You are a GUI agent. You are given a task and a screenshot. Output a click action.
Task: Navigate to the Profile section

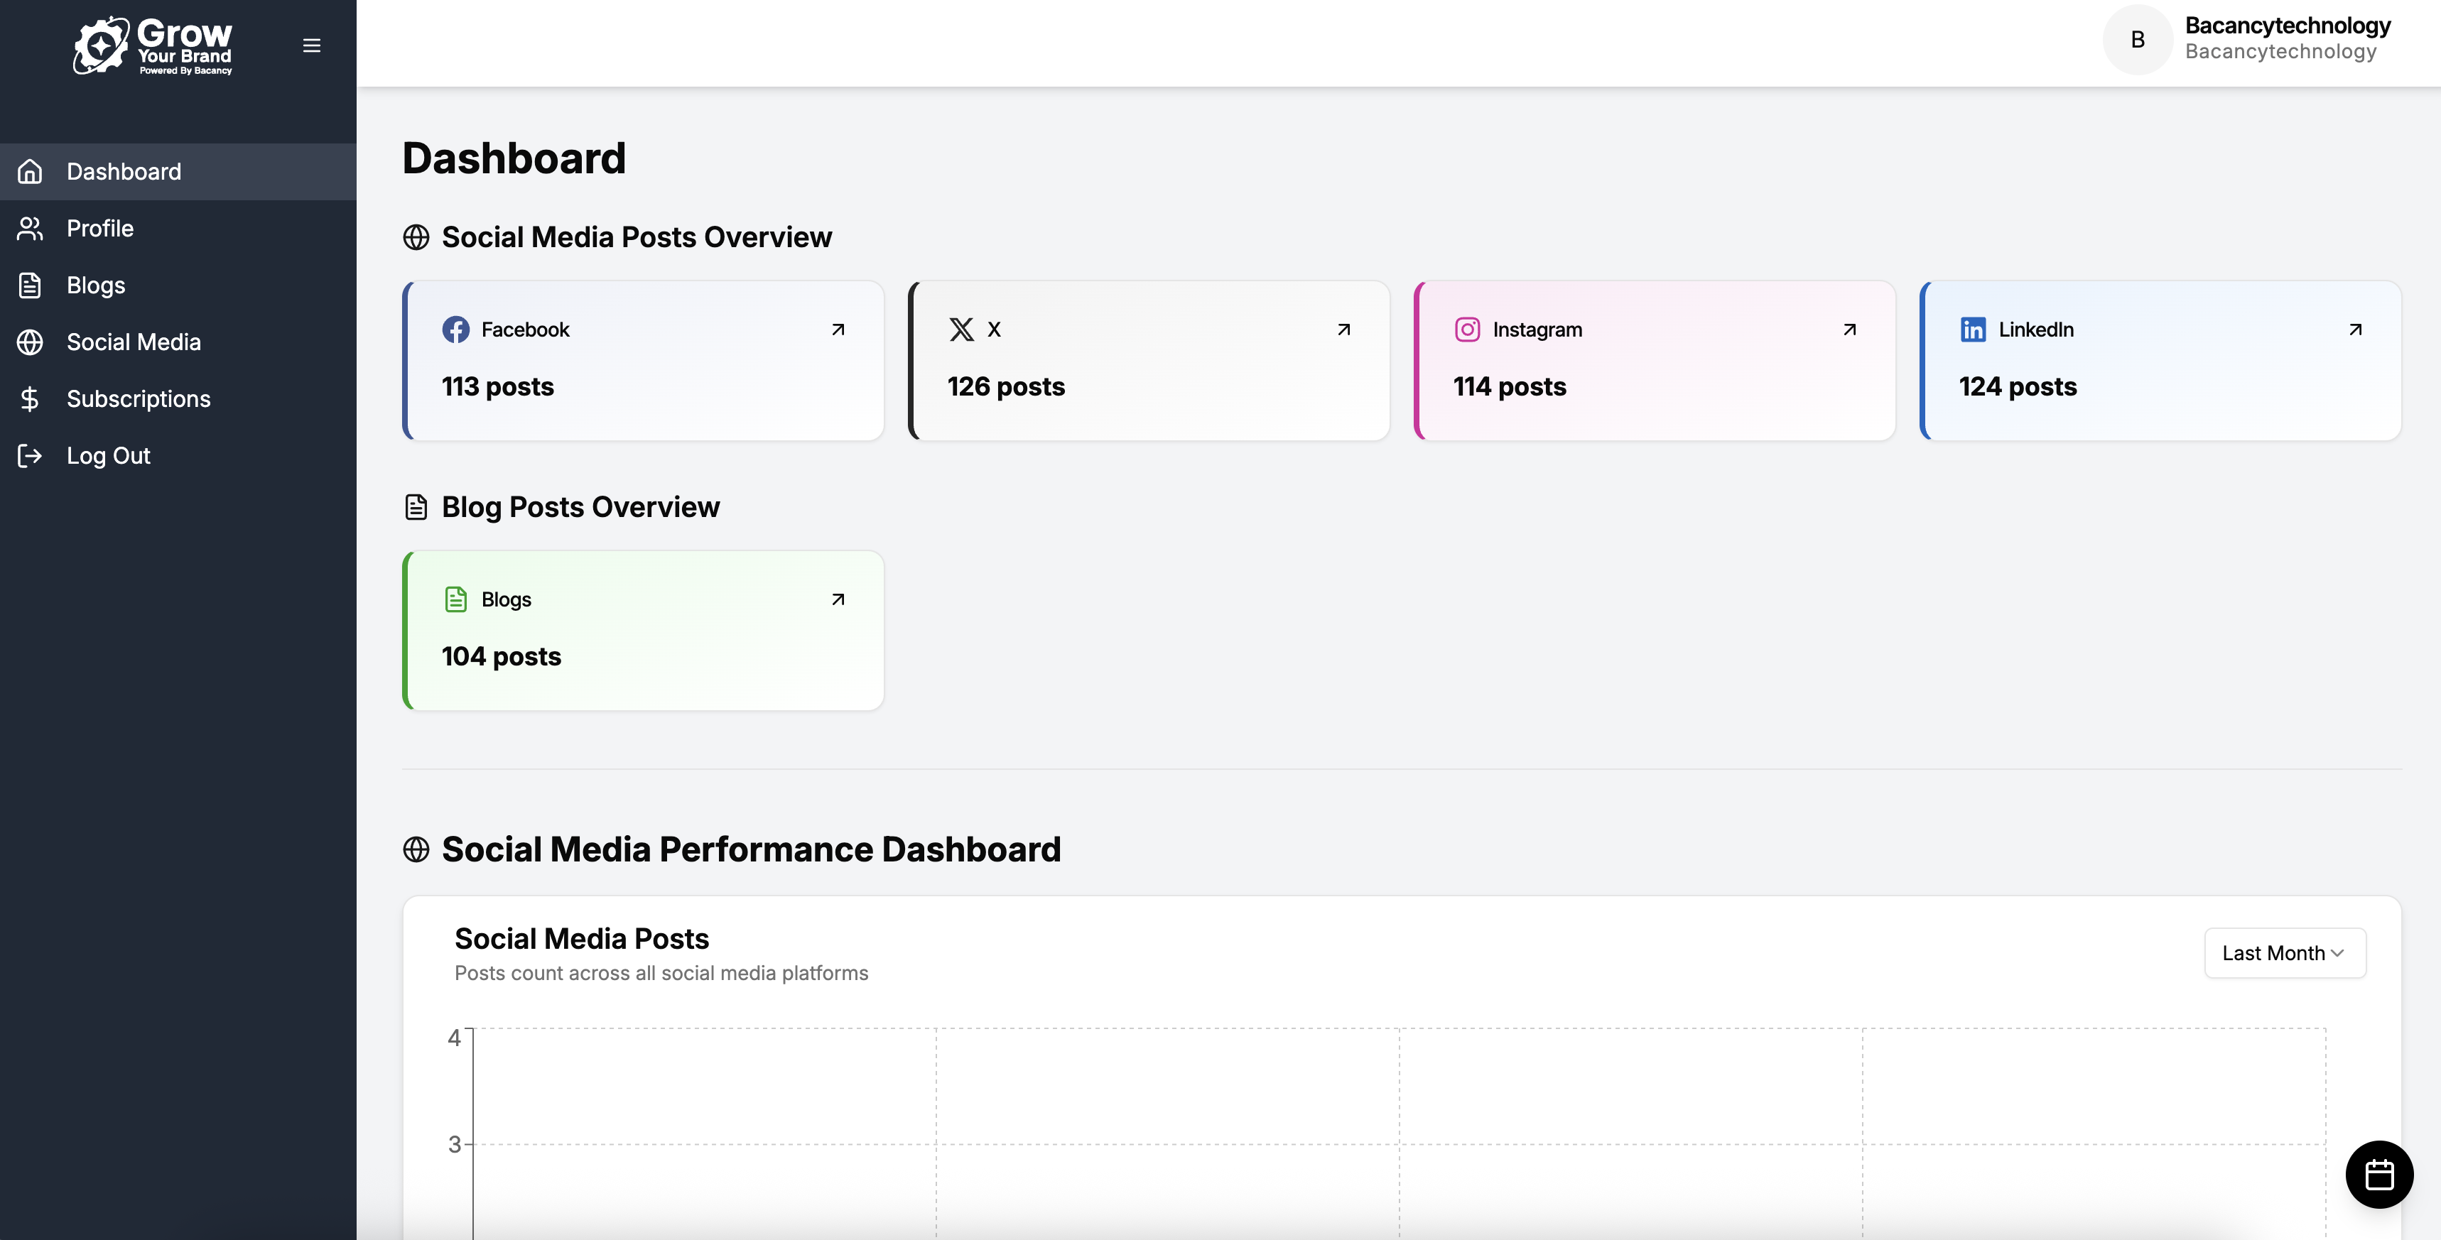coord(99,228)
